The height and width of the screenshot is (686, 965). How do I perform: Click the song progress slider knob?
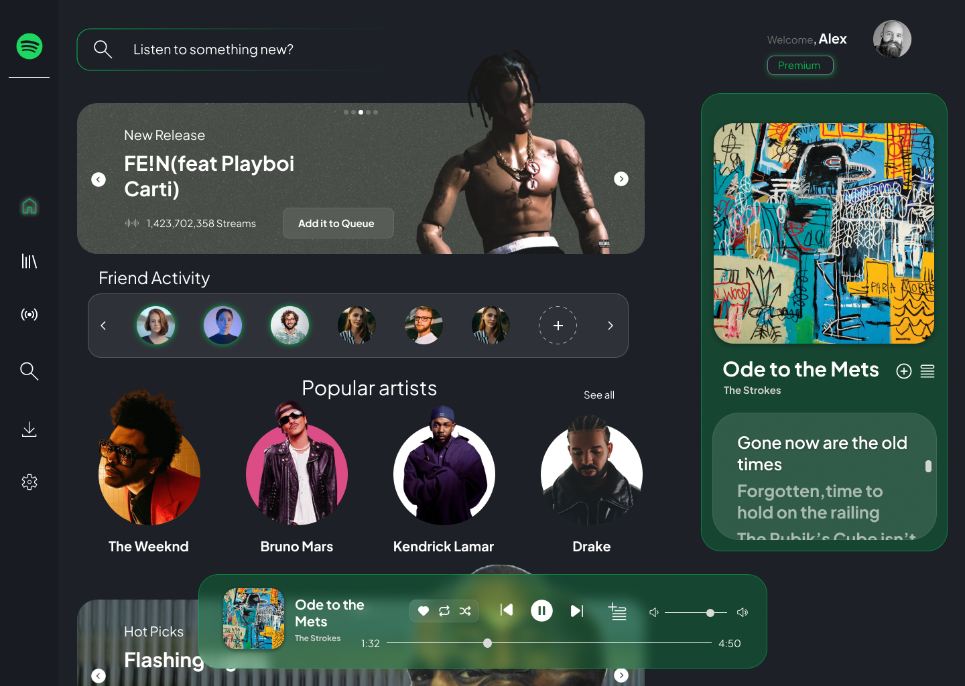(488, 643)
